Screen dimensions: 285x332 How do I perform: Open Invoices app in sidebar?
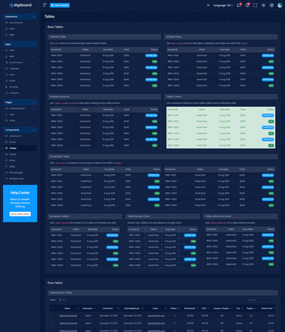[20, 87]
